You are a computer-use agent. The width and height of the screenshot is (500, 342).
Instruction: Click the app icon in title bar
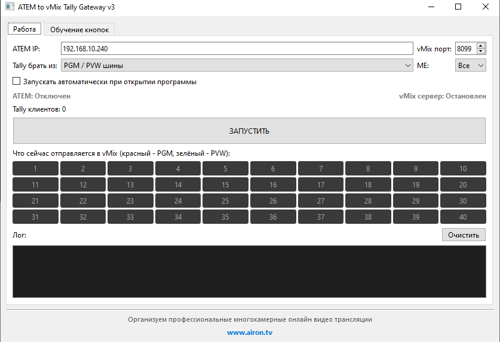click(x=10, y=7)
